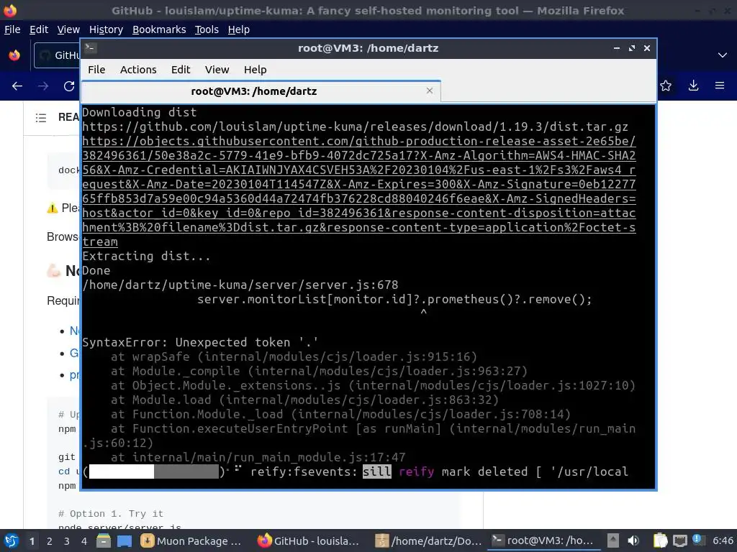
Task: Switch to workspace 3 in taskbar
Action: click(67, 541)
